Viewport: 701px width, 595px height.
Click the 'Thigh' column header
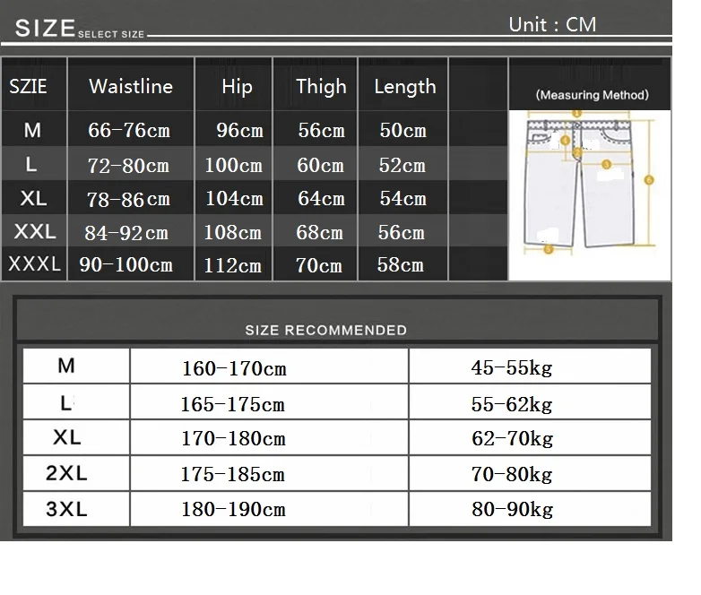[321, 87]
